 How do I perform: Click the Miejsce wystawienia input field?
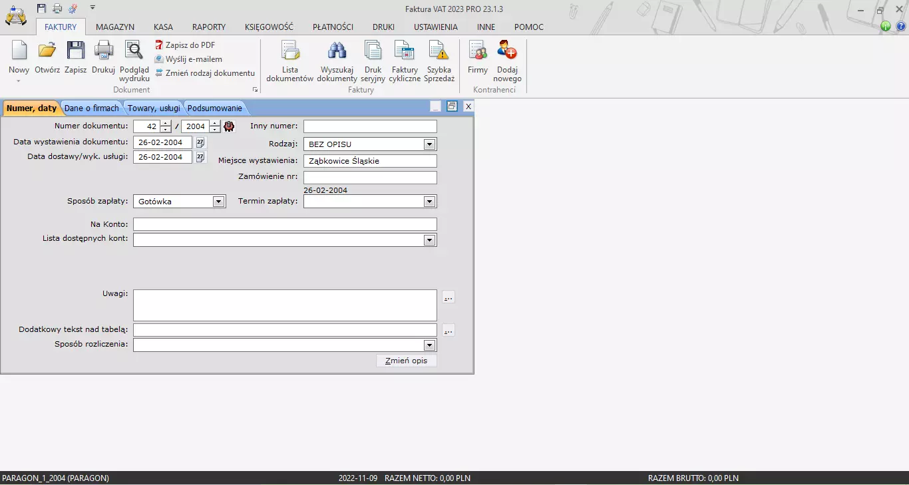click(370, 161)
